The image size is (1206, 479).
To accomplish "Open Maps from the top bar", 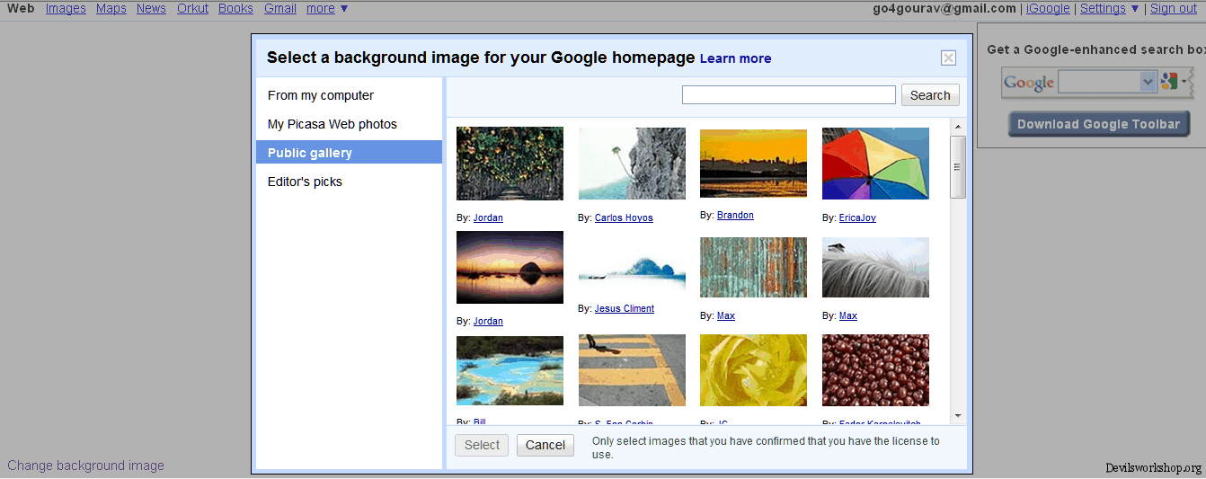I will (111, 8).
